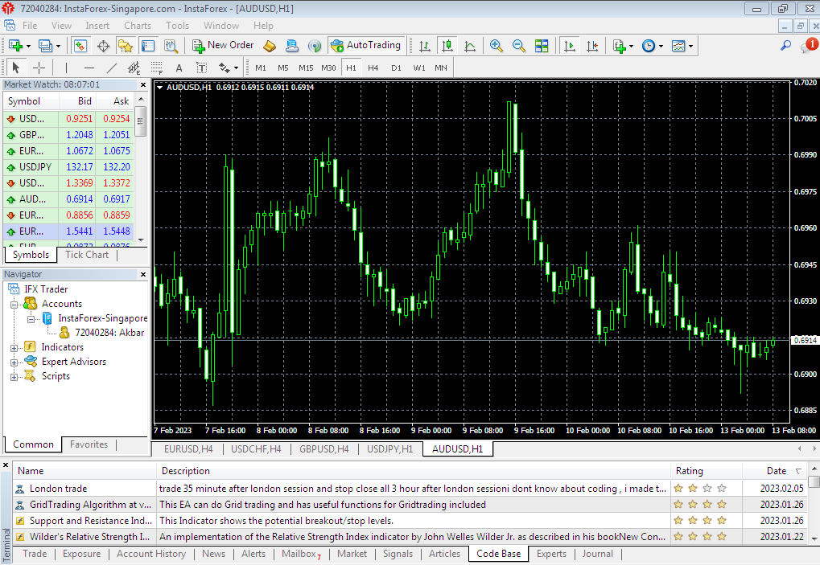Image resolution: width=820 pixels, height=565 pixels.
Task: Switch chart to Candlesticks mode
Action: 447,46
